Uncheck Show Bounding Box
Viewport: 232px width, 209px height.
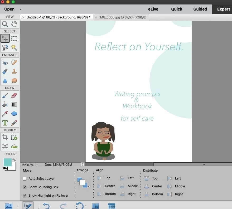(25, 187)
